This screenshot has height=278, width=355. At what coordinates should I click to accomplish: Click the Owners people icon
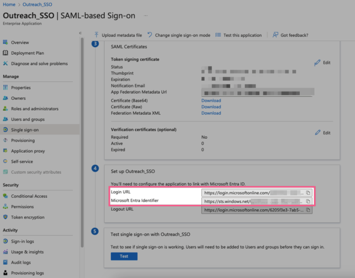pos(5,98)
